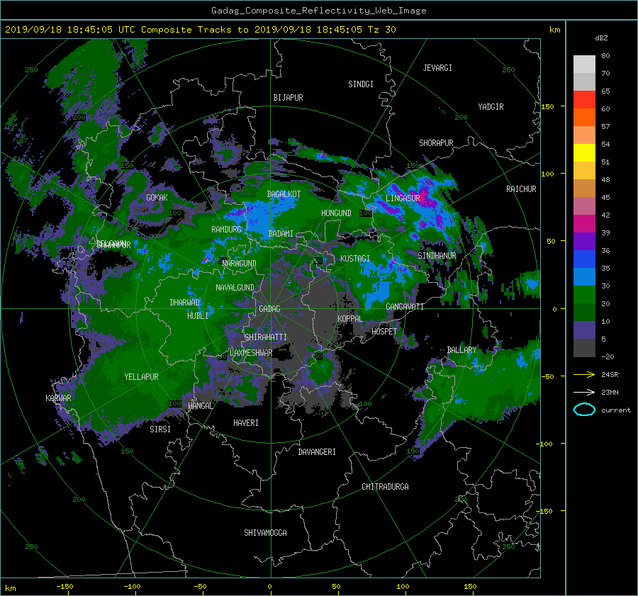Click the DAVANGERI label
The height and width of the screenshot is (596, 638).
pyautogui.click(x=317, y=452)
